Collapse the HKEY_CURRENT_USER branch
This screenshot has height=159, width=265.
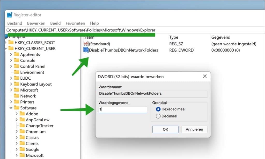click(x=6, y=48)
